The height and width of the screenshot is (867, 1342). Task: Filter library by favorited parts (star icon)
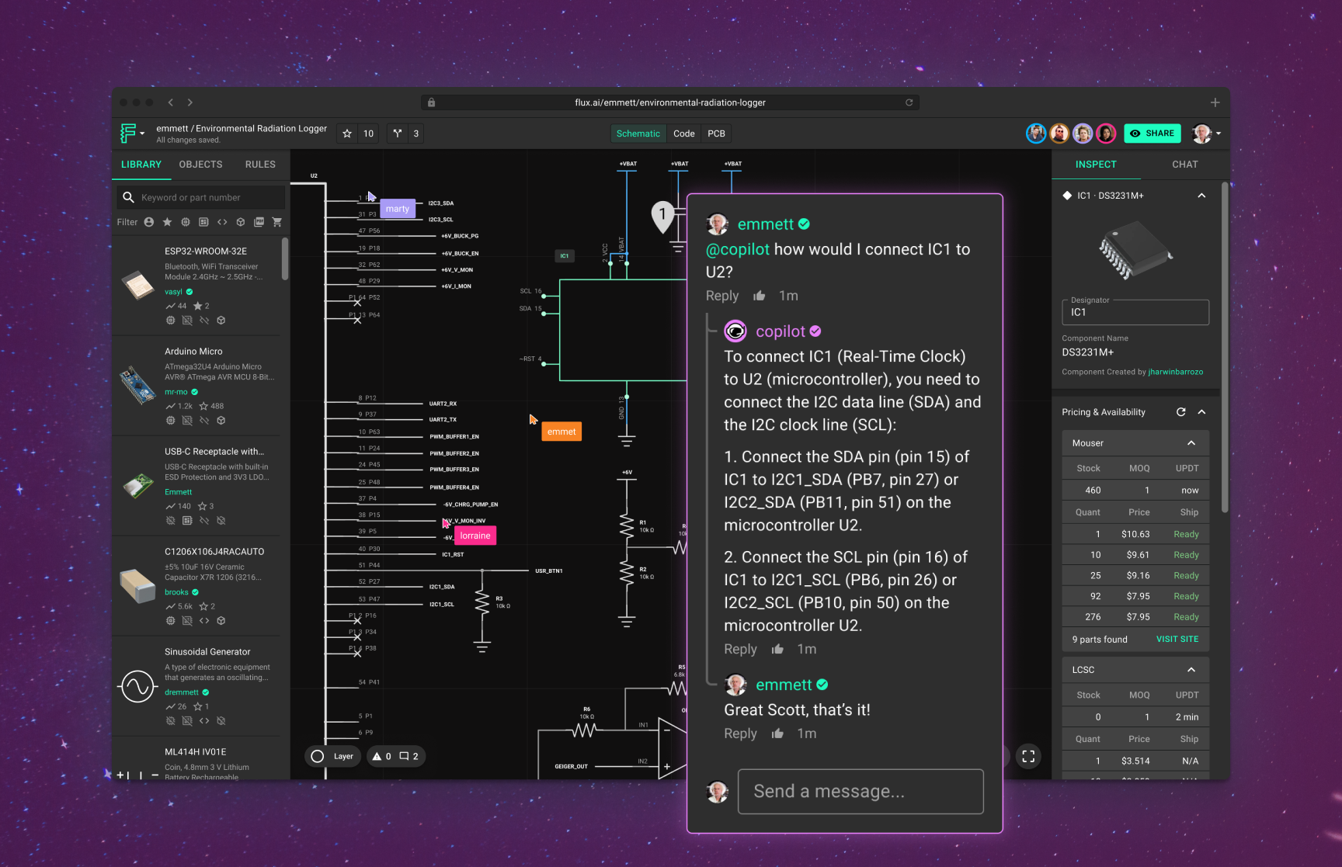click(167, 222)
